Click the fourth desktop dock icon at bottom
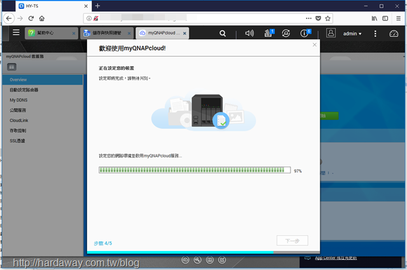This screenshot has width=407, height=270. (x=222, y=260)
